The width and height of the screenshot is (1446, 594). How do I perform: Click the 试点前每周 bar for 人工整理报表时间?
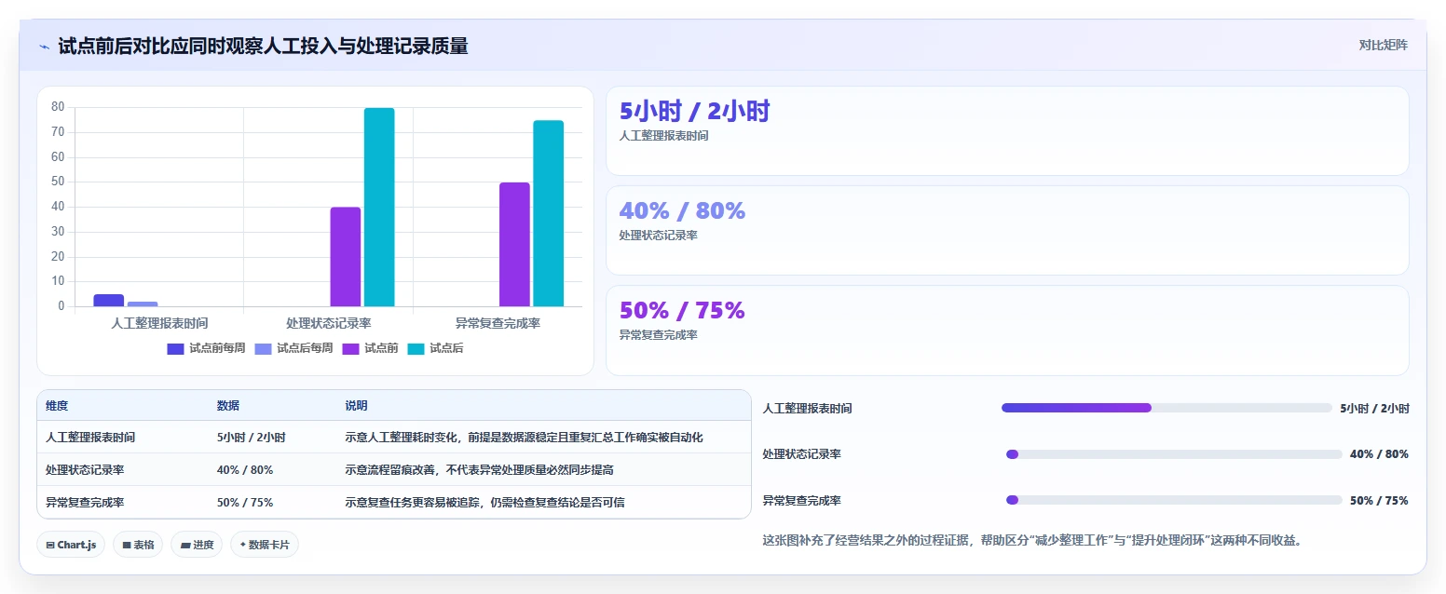pyautogui.click(x=108, y=300)
